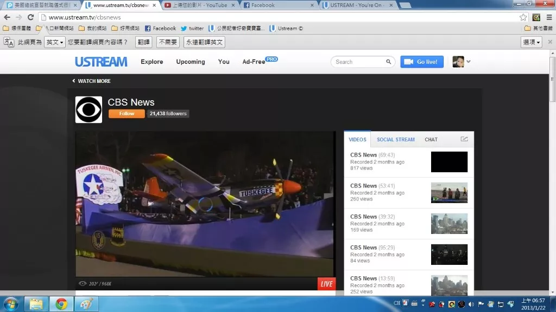Click the extension icon beside the star
This screenshot has height=312, width=556.
[x=536, y=17]
